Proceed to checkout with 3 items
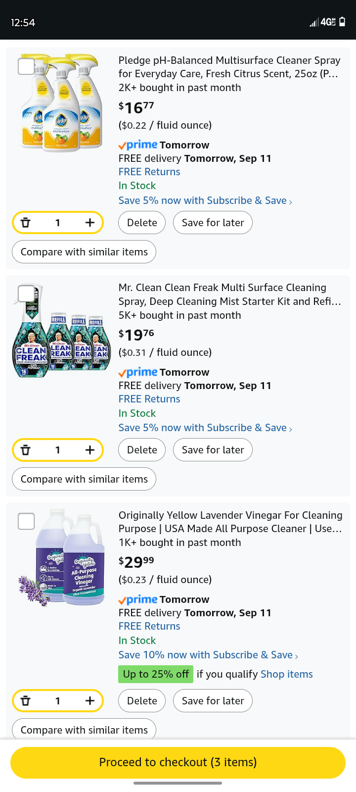Viewport: 356px width, 792px height. click(178, 762)
